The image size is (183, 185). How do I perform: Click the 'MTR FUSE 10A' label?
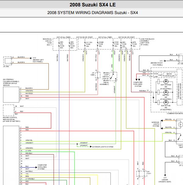135,44
